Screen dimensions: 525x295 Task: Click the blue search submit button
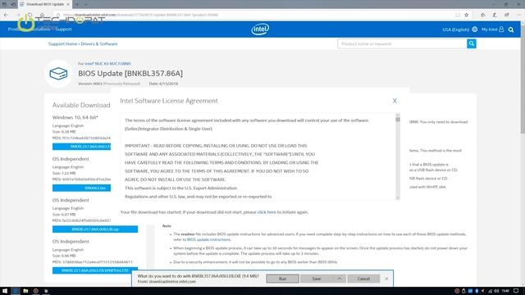pyautogui.click(x=472, y=43)
